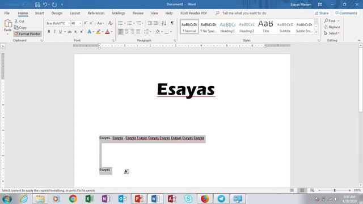Insert a bulleted list
363x204 pixels.
(120, 23)
